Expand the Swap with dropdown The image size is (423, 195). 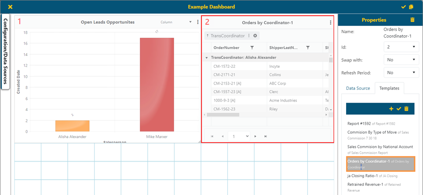[401, 59]
